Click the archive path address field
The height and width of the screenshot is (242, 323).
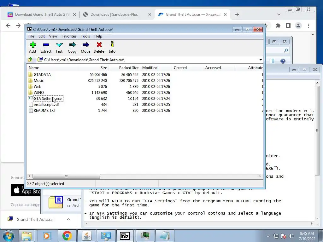pos(148,60)
